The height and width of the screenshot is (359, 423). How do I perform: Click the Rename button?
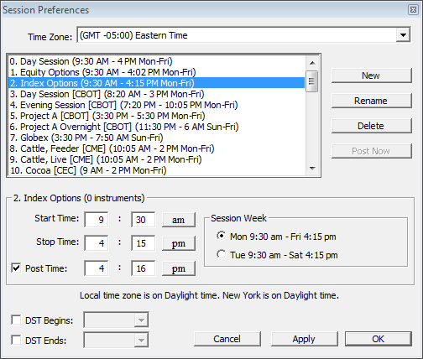point(372,101)
